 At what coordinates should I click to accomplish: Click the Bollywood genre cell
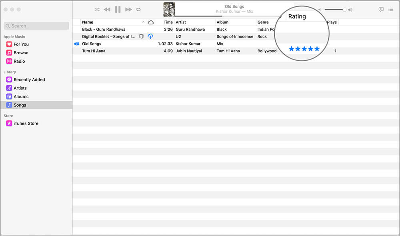(267, 51)
